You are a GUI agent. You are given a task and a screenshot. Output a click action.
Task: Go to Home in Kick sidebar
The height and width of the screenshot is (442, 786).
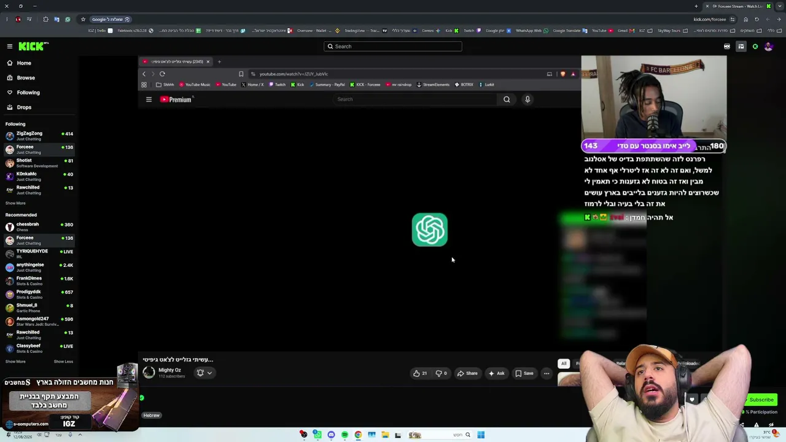coord(24,63)
